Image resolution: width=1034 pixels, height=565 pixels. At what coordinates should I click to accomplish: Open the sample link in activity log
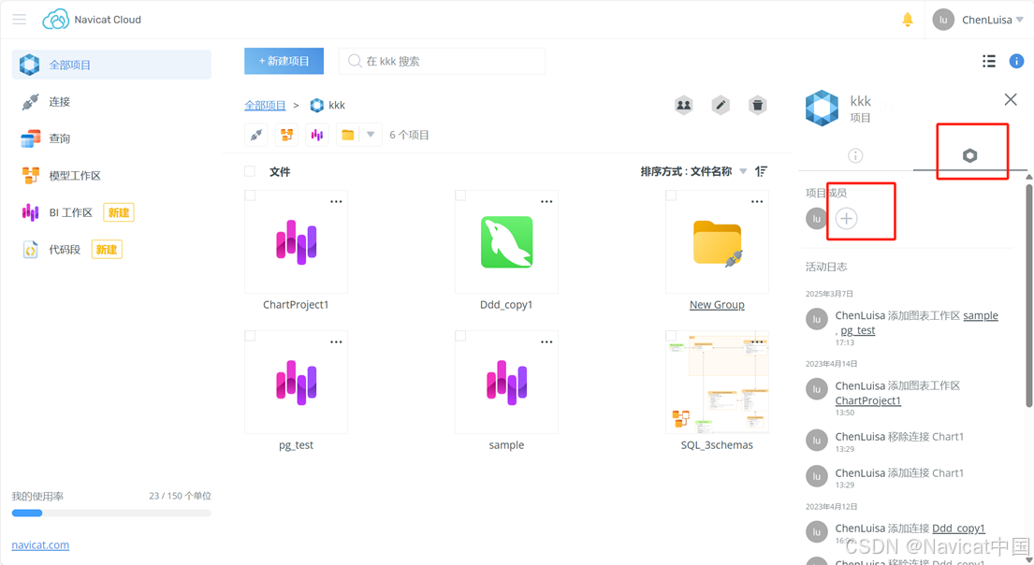(x=981, y=315)
